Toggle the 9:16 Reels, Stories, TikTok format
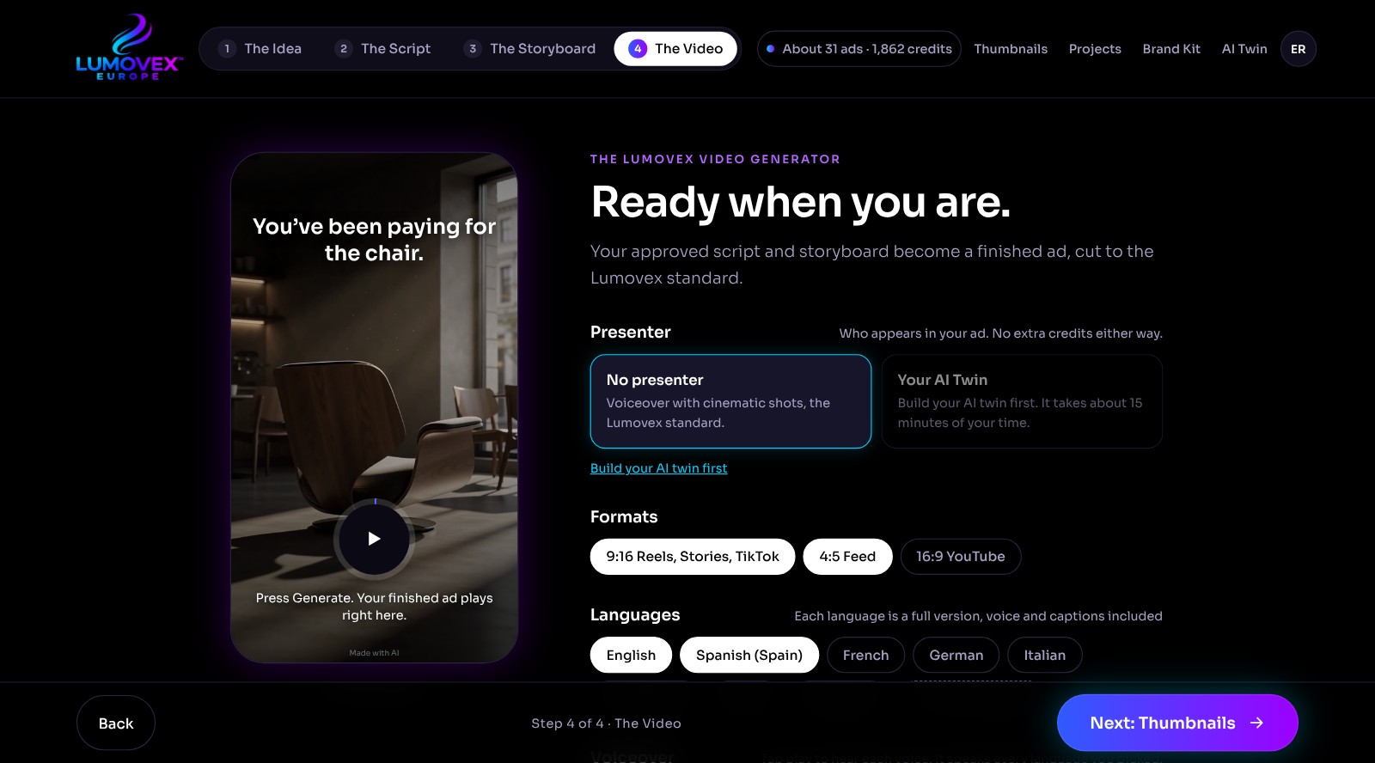 tap(693, 557)
